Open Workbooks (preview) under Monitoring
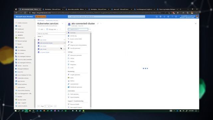 76,87
